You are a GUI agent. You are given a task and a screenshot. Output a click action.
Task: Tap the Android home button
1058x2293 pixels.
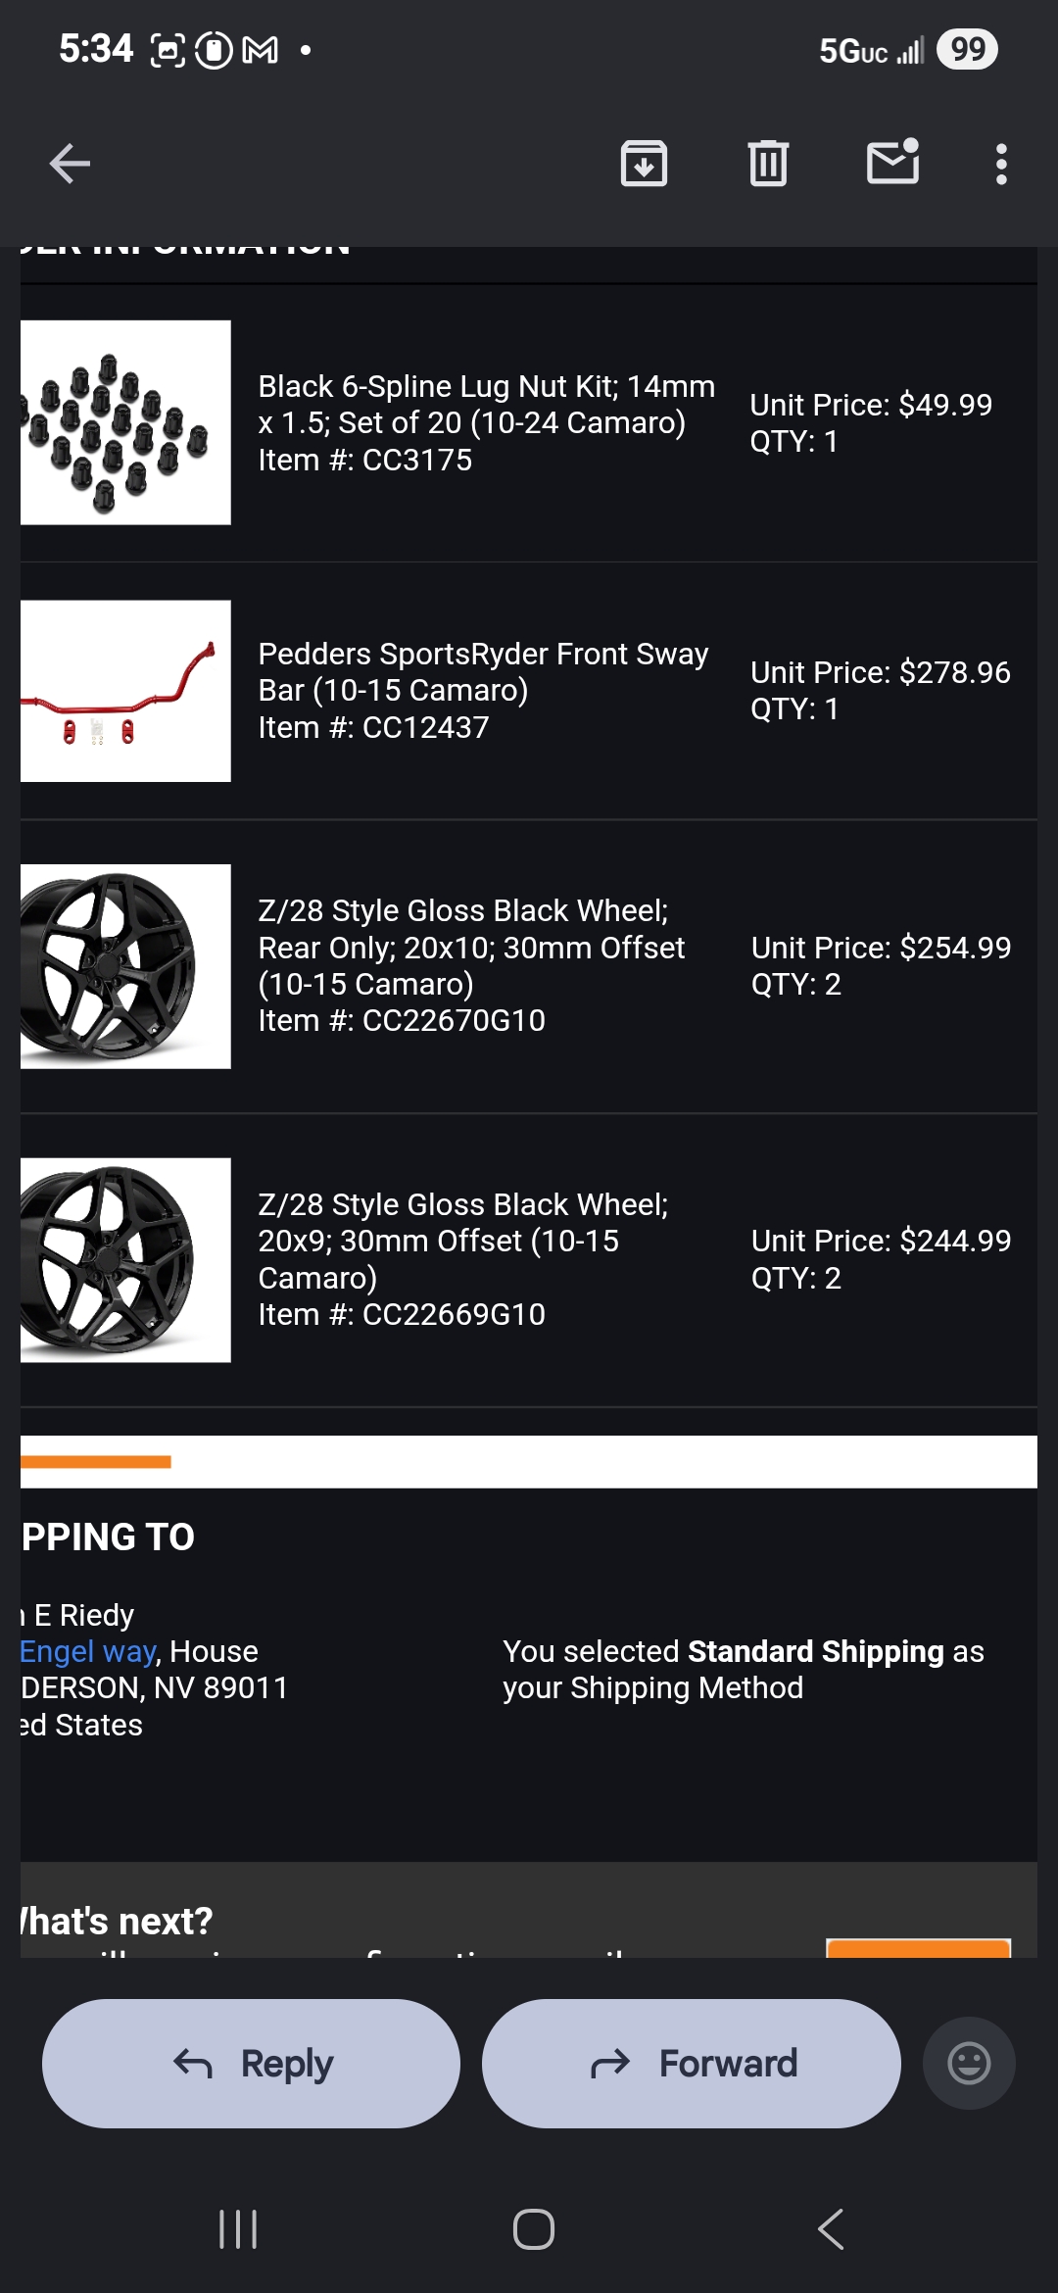534,2229
